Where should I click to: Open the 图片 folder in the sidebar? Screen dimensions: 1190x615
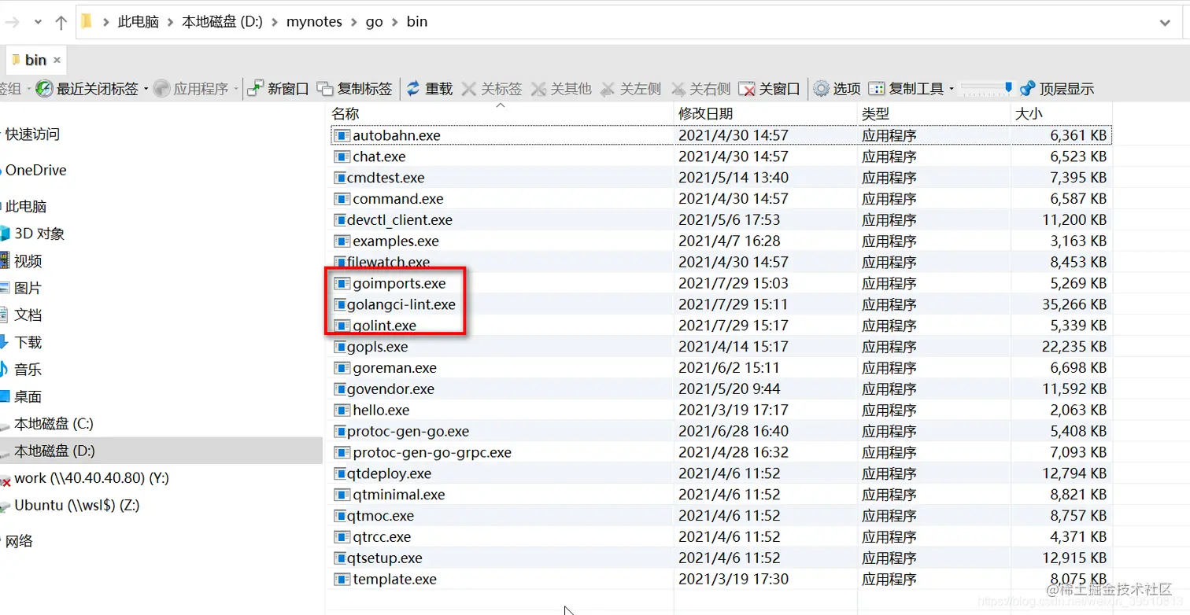tap(28, 288)
